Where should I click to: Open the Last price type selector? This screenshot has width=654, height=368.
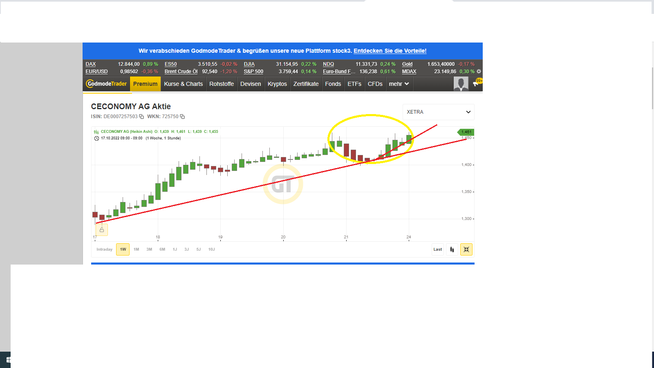[437, 249]
